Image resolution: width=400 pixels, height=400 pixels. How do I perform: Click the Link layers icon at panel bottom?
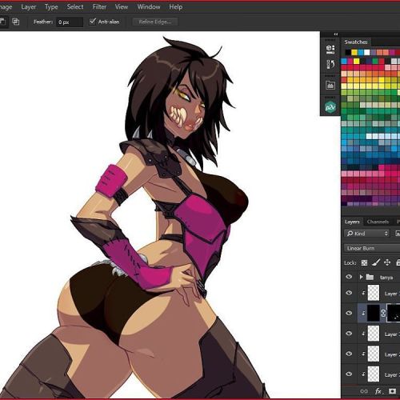pos(364,391)
